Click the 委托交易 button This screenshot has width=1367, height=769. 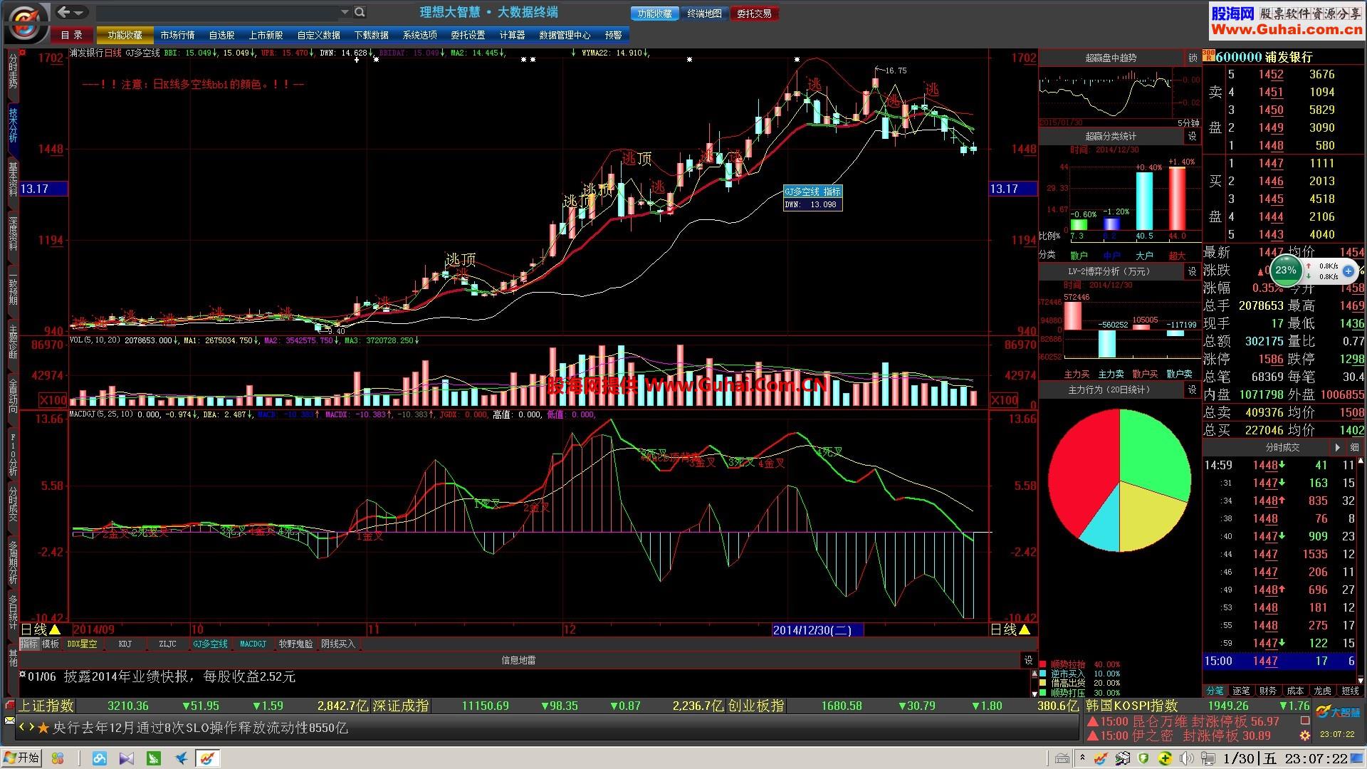pos(754,14)
